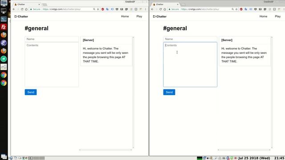Click [Server] message header in left window
285x160 pixels.
pyautogui.click(x=88, y=40)
